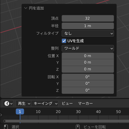129x129 pixels.
Task: Open the マーカー menu in timeline
Action: [x=85, y=103]
